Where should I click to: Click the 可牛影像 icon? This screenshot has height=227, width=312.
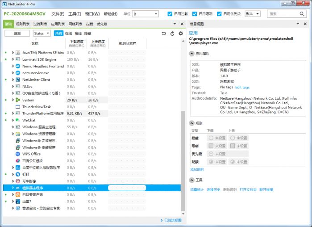coord(18,181)
